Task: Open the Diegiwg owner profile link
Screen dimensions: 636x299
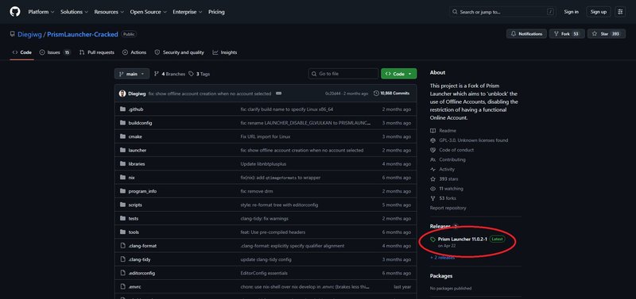Action: pyautogui.click(x=30, y=34)
